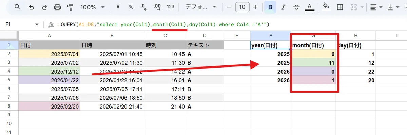Select row 5 header
The width and height of the screenshot is (407, 135).
click(9, 80)
